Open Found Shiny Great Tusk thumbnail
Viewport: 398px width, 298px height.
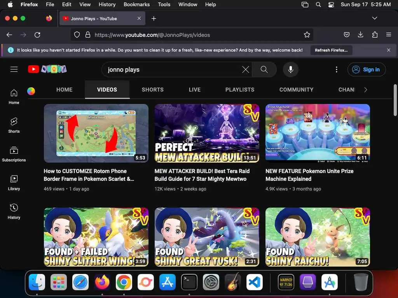[207, 237]
